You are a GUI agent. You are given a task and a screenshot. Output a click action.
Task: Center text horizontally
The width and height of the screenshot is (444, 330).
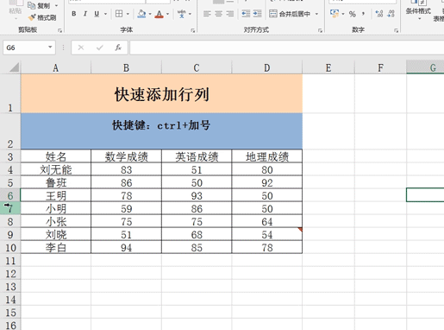pos(218,14)
